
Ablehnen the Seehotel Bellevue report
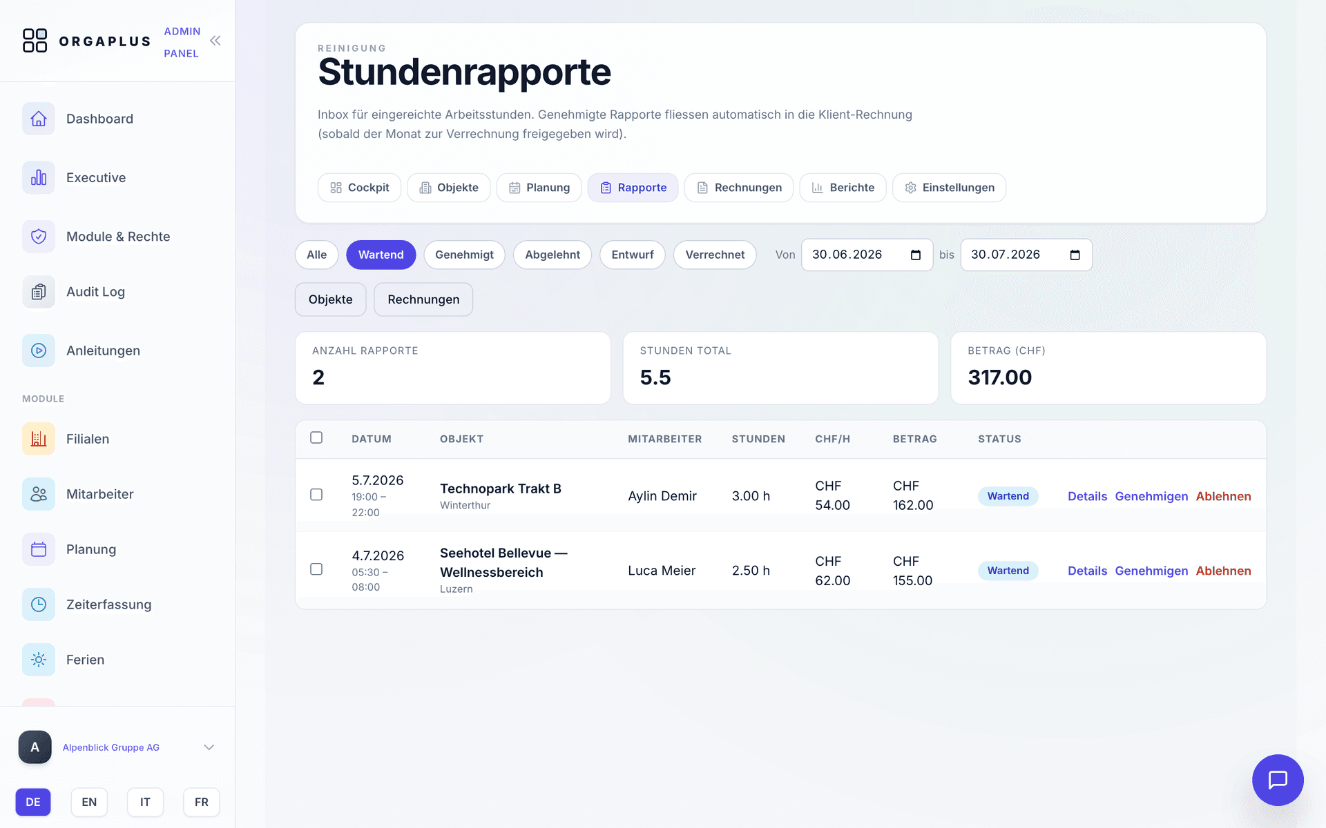point(1223,571)
